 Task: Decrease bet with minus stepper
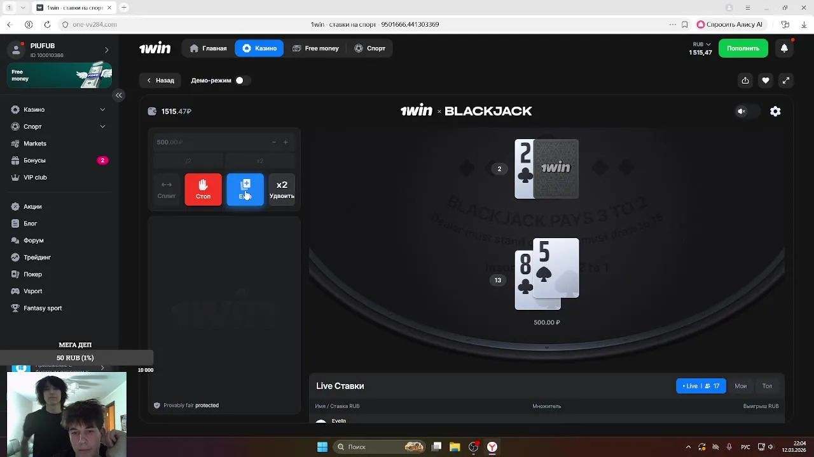(274, 142)
